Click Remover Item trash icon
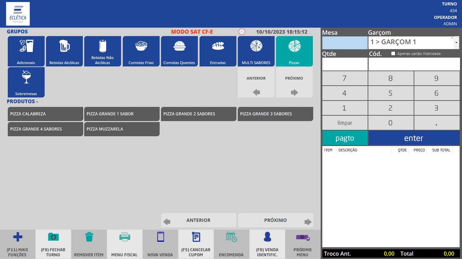Viewport: 462px width, 259px height. (89, 244)
